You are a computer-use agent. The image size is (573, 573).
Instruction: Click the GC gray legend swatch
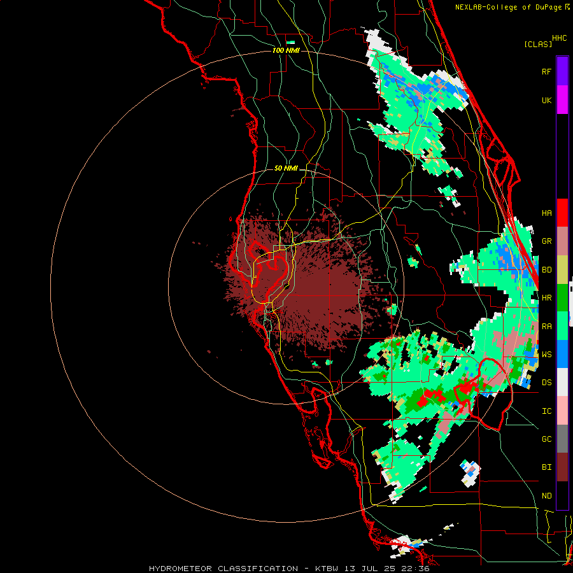[x=562, y=439]
